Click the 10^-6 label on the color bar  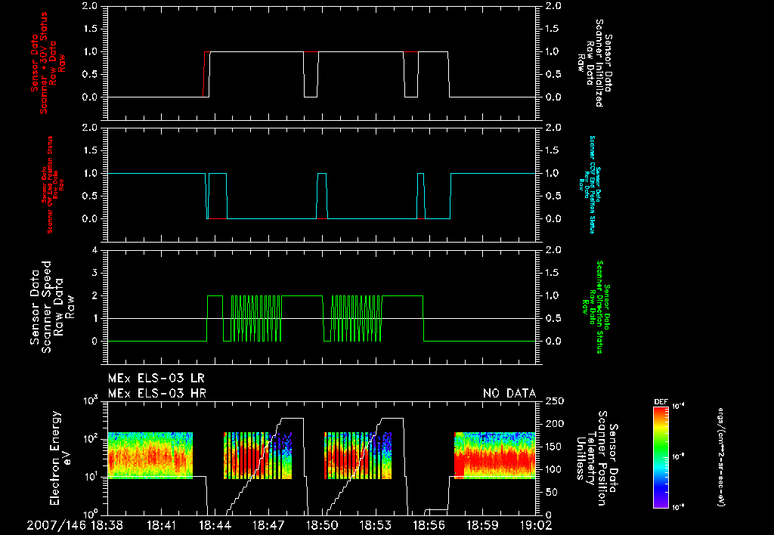(678, 507)
